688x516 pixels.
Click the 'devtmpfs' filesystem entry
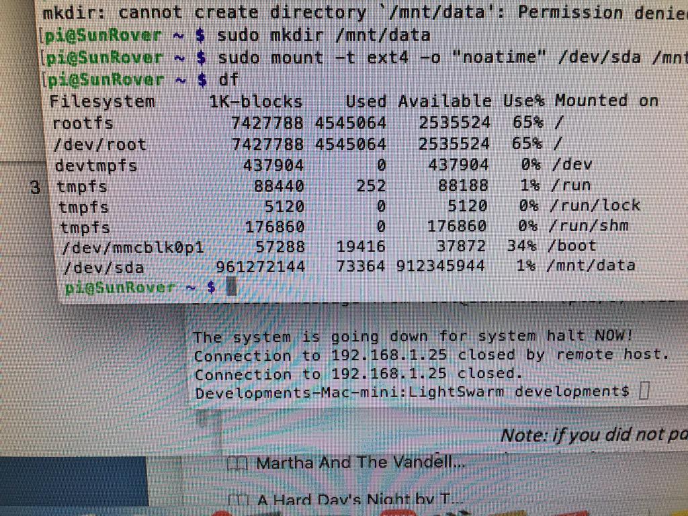pos(96,166)
